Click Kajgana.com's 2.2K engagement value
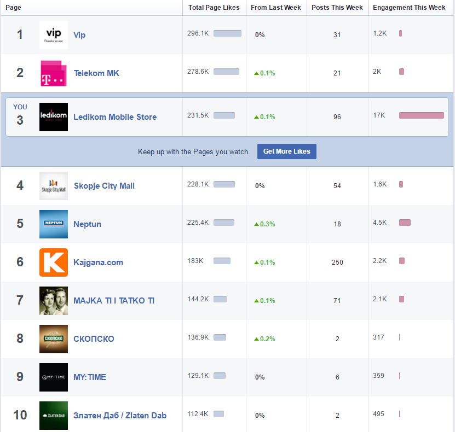 coord(380,261)
